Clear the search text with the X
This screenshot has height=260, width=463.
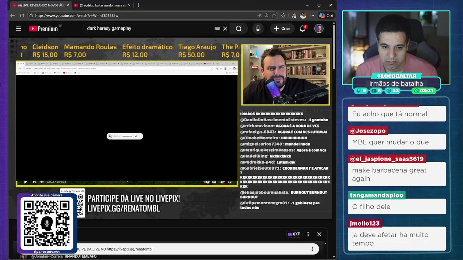[x=225, y=29]
